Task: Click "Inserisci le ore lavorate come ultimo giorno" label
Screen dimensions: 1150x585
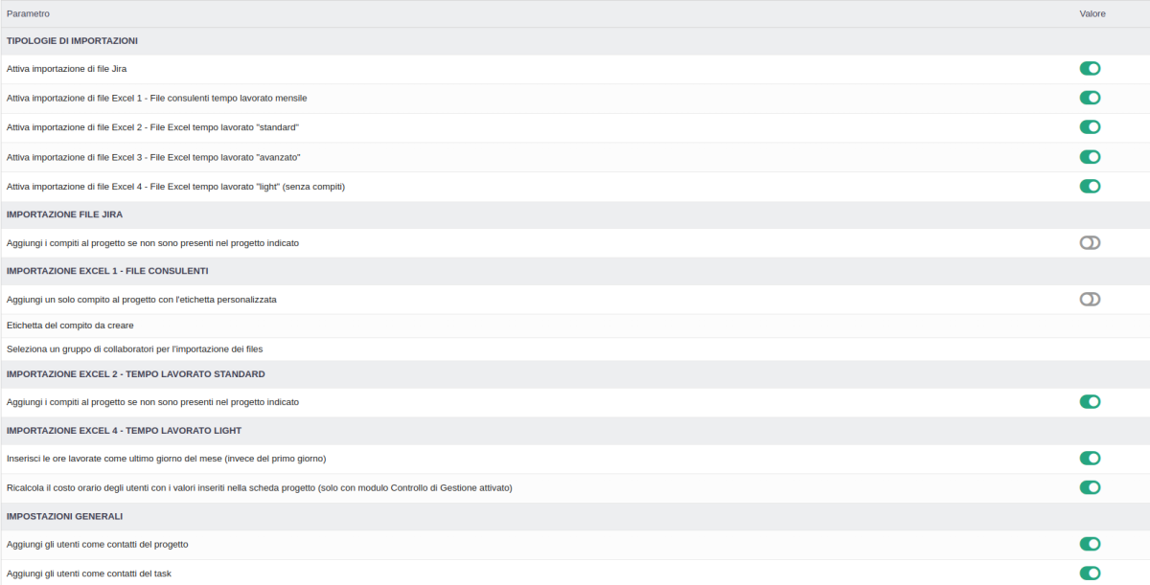Action: coord(167,459)
